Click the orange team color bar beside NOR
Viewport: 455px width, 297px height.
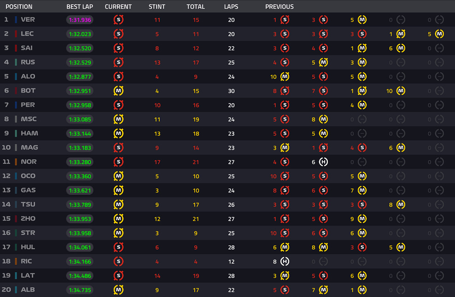pos(16,162)
